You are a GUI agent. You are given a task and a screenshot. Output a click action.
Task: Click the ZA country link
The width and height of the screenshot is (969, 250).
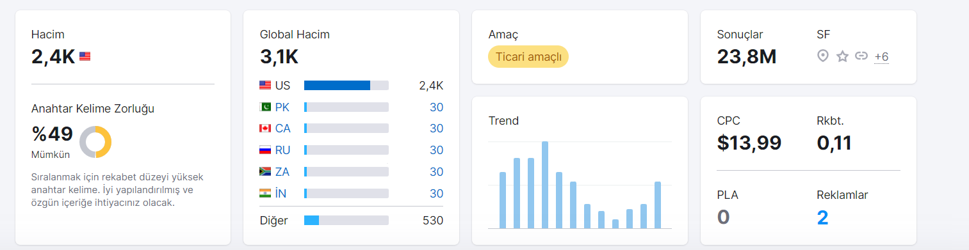(x=282, y=172)
